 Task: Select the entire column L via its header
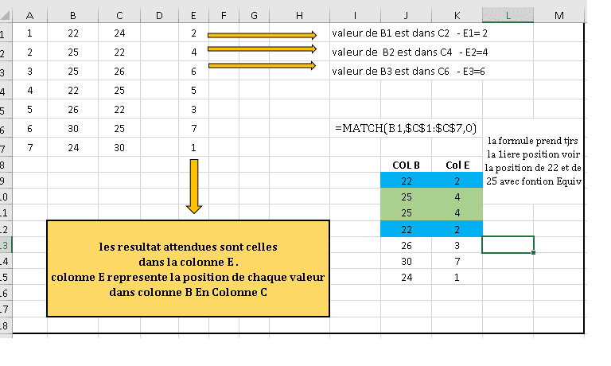(508, 15)
